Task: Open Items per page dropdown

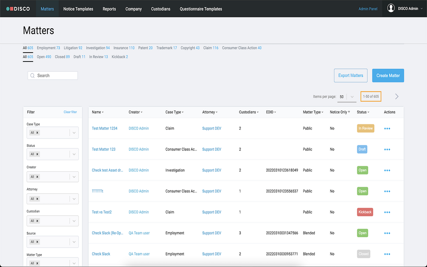Action: click(347, 97)
